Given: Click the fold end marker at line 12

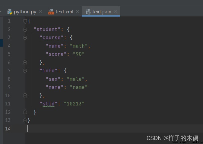Looking at the screenshot, I should 25,112.
